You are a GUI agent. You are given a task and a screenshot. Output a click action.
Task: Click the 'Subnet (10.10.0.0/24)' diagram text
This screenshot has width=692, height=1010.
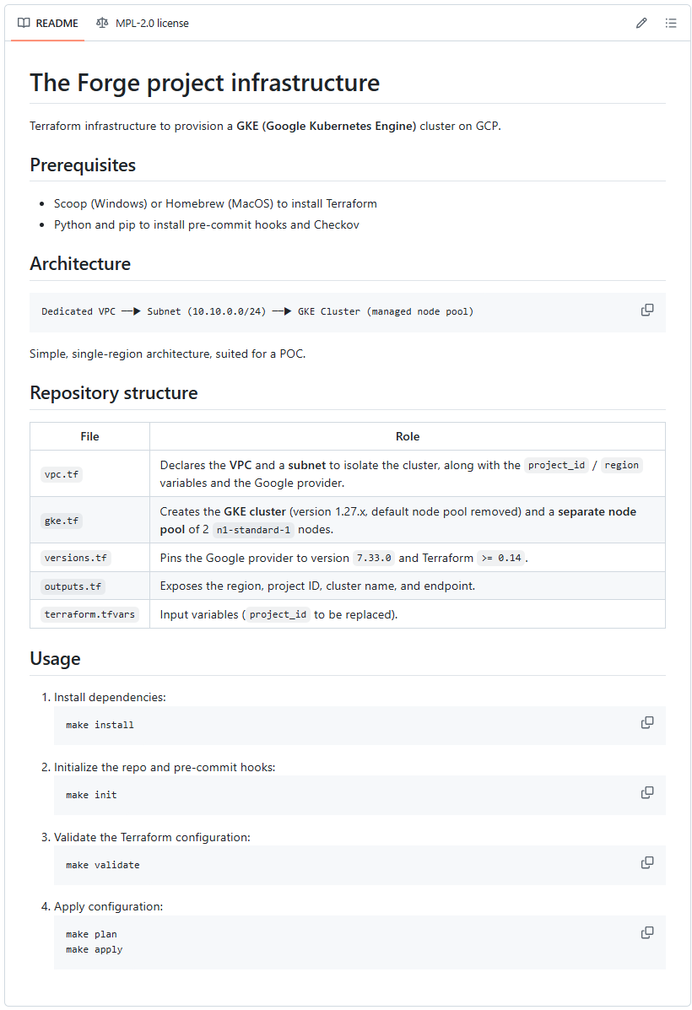[206, 311]
